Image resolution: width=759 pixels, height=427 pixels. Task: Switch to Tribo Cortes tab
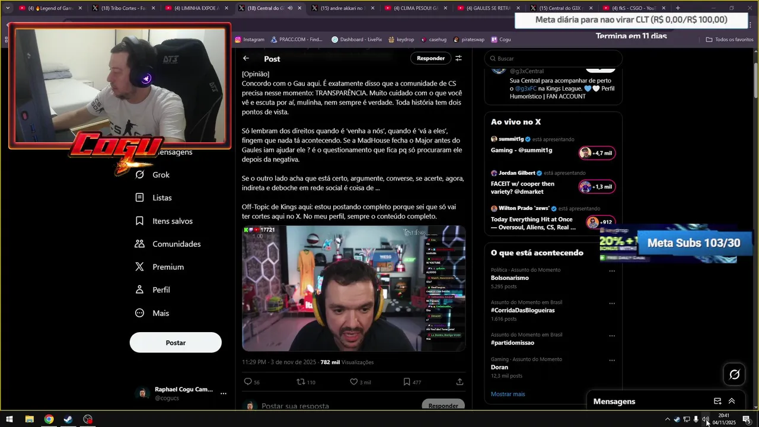pos(123,8)
